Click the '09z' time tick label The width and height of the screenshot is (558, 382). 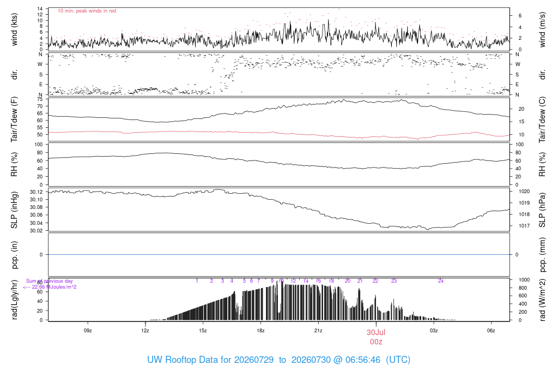pos(88,331)
